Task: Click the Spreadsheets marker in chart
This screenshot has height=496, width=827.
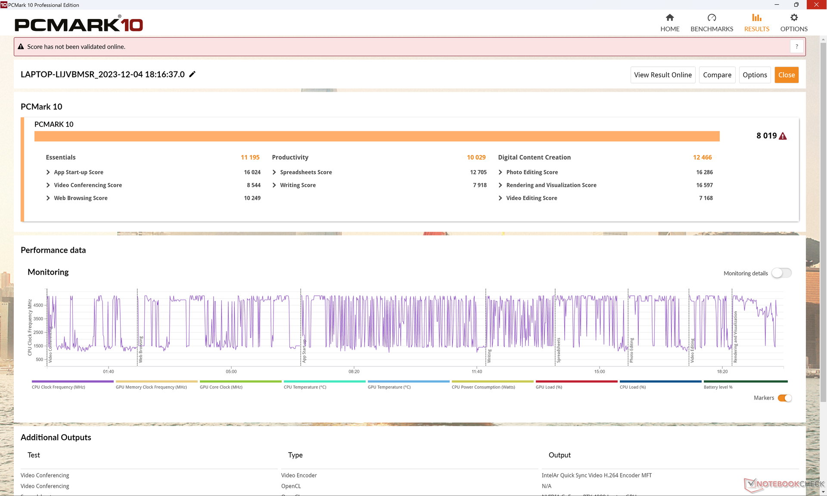Action: click(x=558, y=350)
